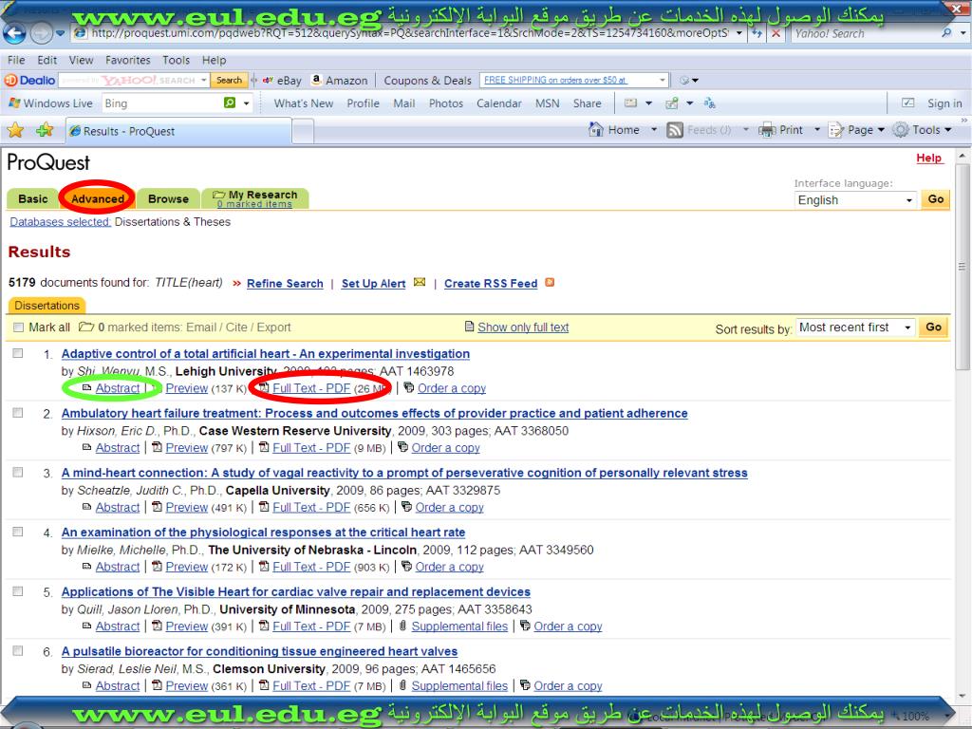Click the Supplemental files paperclip for result 5

point(402,626)
